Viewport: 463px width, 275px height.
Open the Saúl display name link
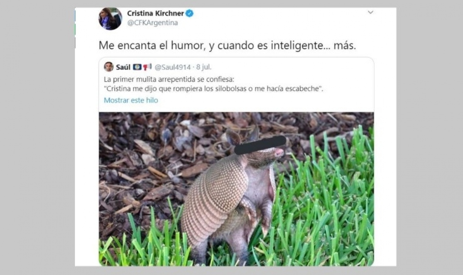pos(123,67)
